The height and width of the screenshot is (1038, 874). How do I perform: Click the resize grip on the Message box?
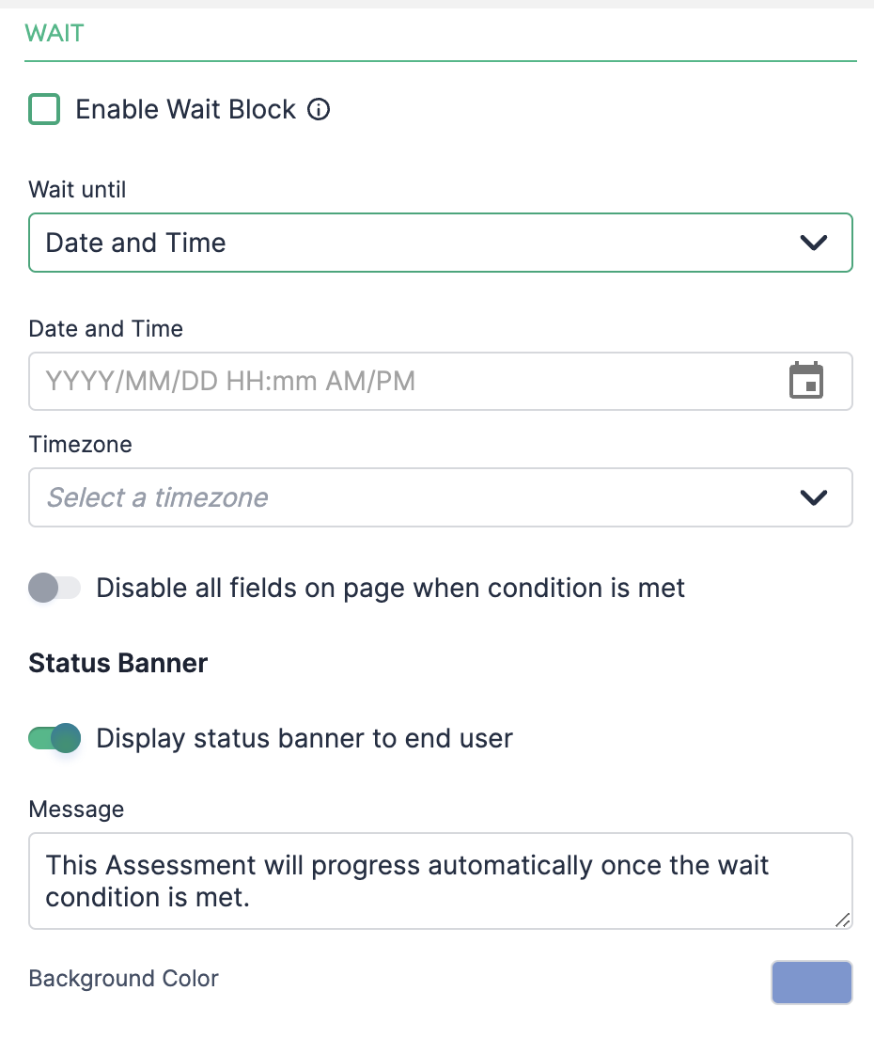[842, 920]
